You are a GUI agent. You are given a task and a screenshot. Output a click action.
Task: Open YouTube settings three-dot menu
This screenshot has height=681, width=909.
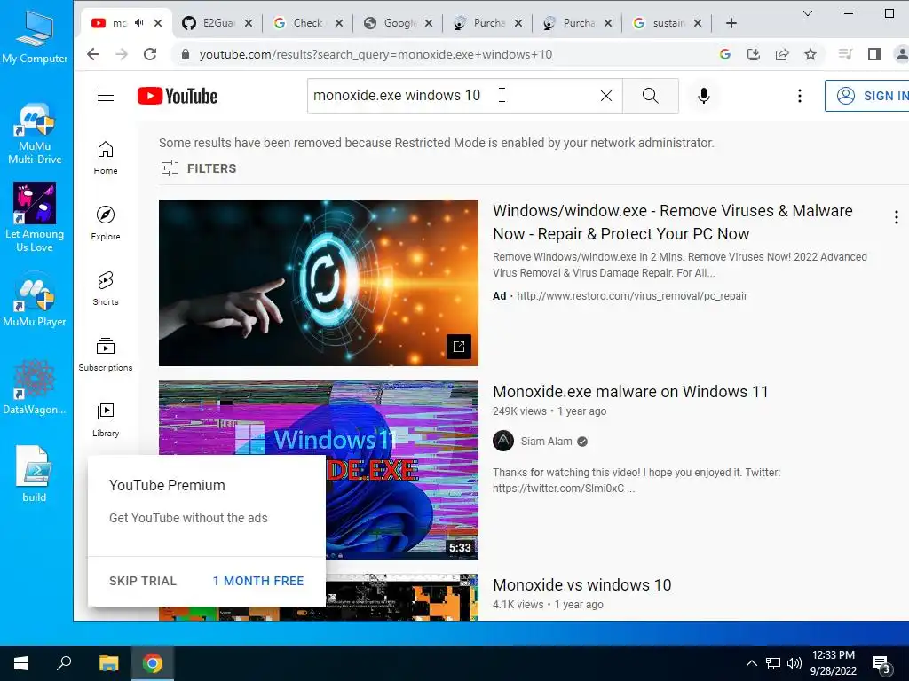tap(800, 96)
